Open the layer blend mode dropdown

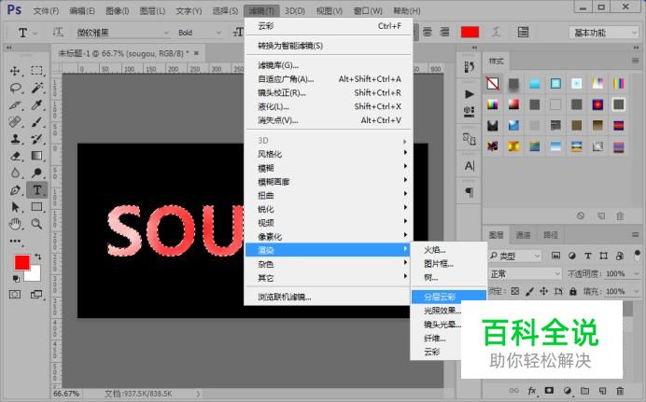525,273
